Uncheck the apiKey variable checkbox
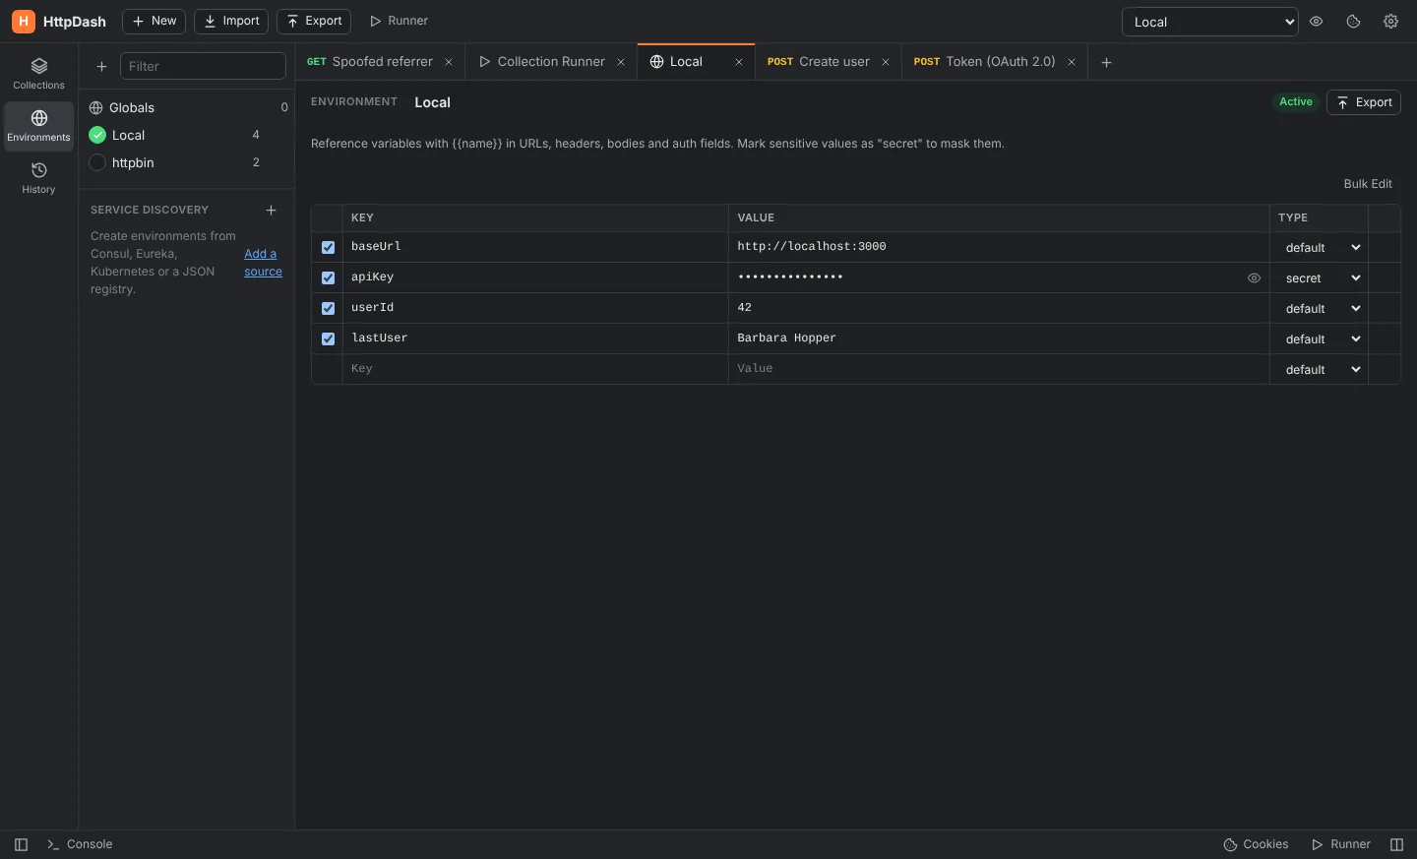The height and width of the screenshot is (859, 1417). click(x=328, y=277)
